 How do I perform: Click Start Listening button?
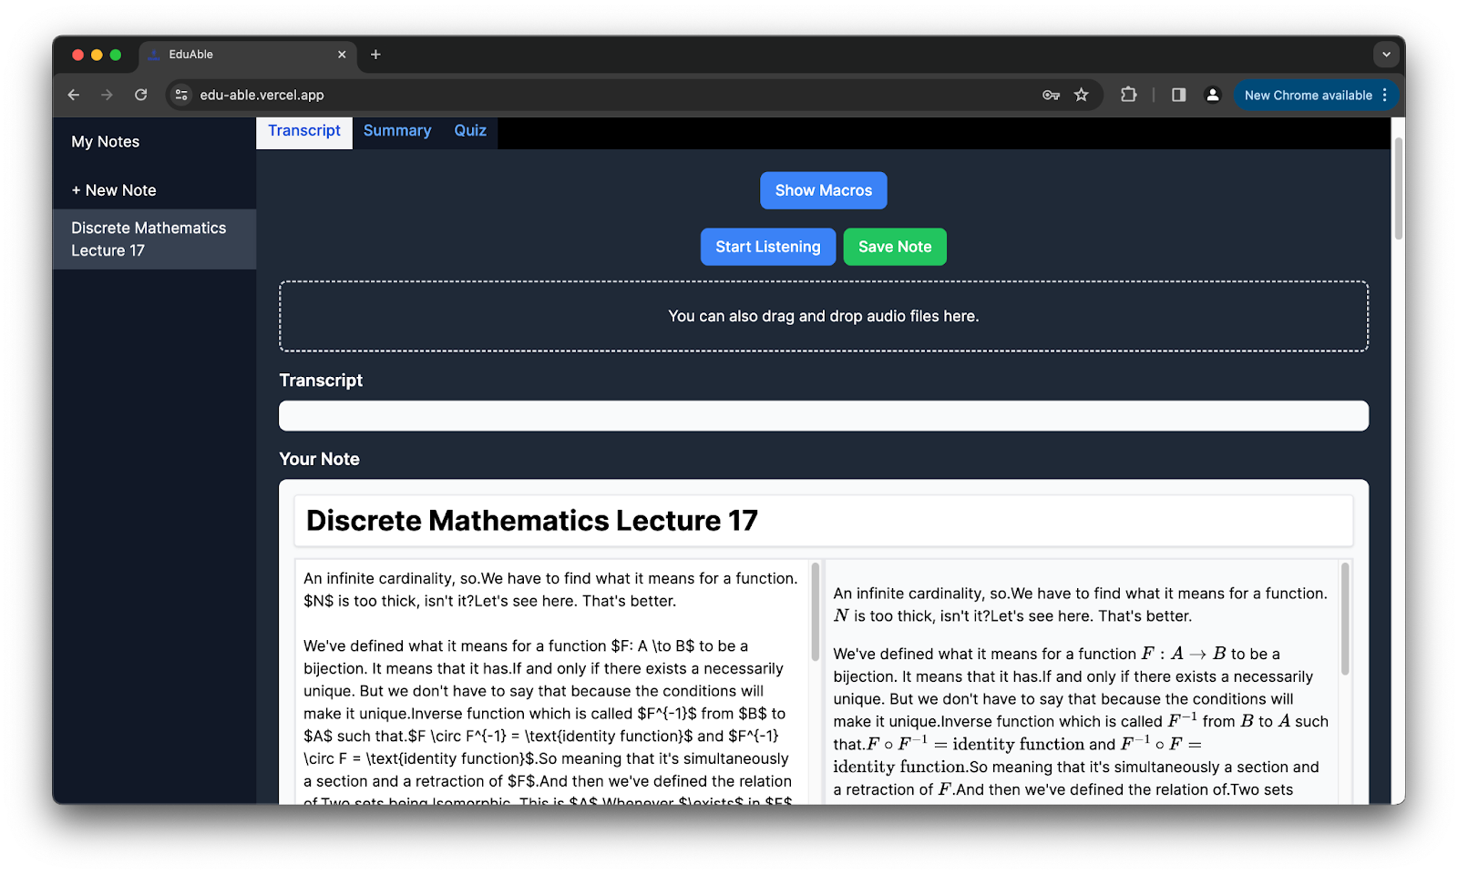[768, 247]
